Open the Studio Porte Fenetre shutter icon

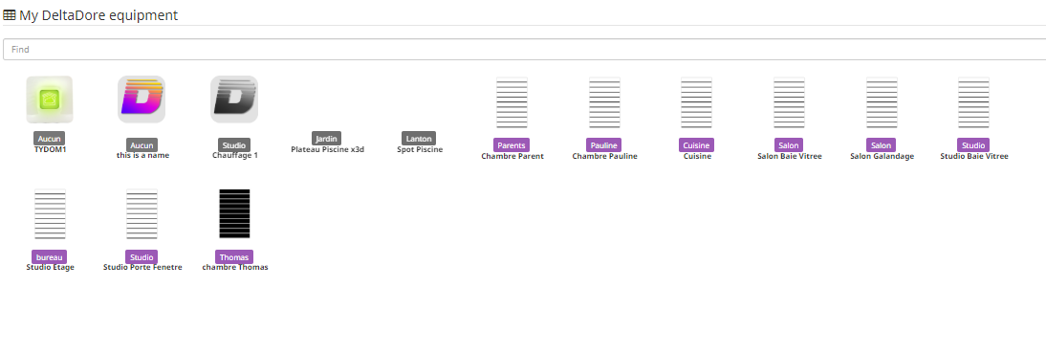coord(142,214)
